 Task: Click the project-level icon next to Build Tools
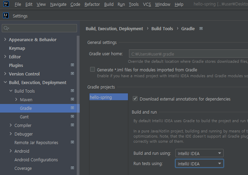click(x=72, y=91)
